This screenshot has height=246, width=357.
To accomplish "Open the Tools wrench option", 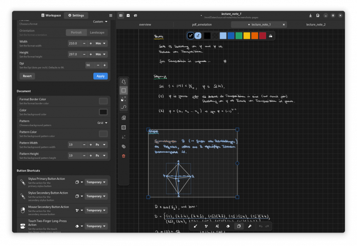I will (249, 226).
